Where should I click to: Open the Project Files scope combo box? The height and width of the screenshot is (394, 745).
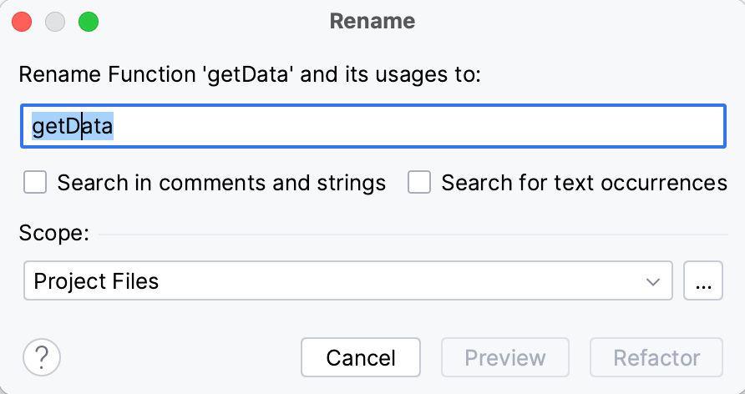point(348,280)
